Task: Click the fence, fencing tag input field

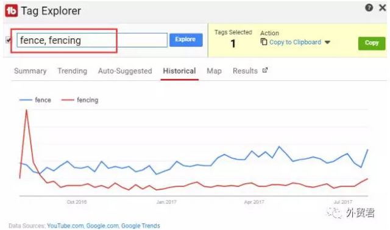Action: (x=92, y=40)
